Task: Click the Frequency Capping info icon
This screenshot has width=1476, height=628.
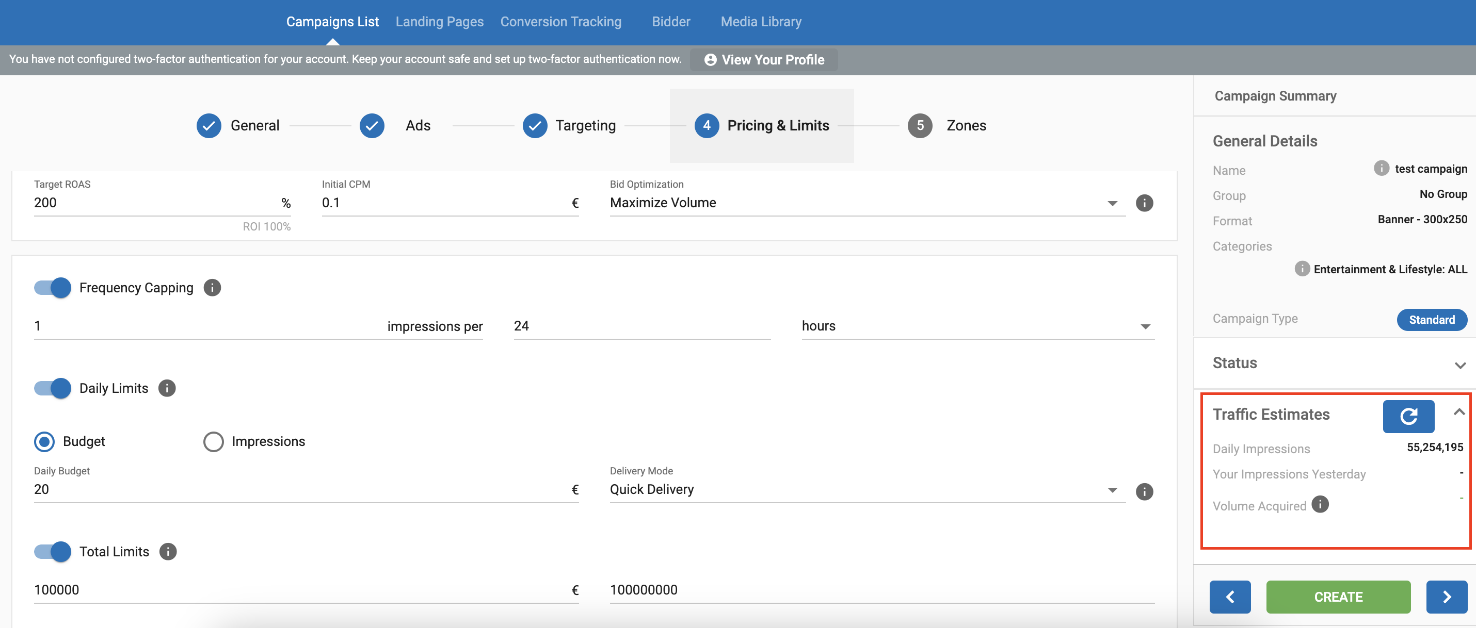Action: 212,287
